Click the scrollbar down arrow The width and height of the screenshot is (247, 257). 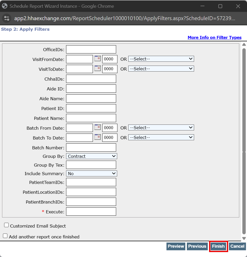click(x=244, y=238)
